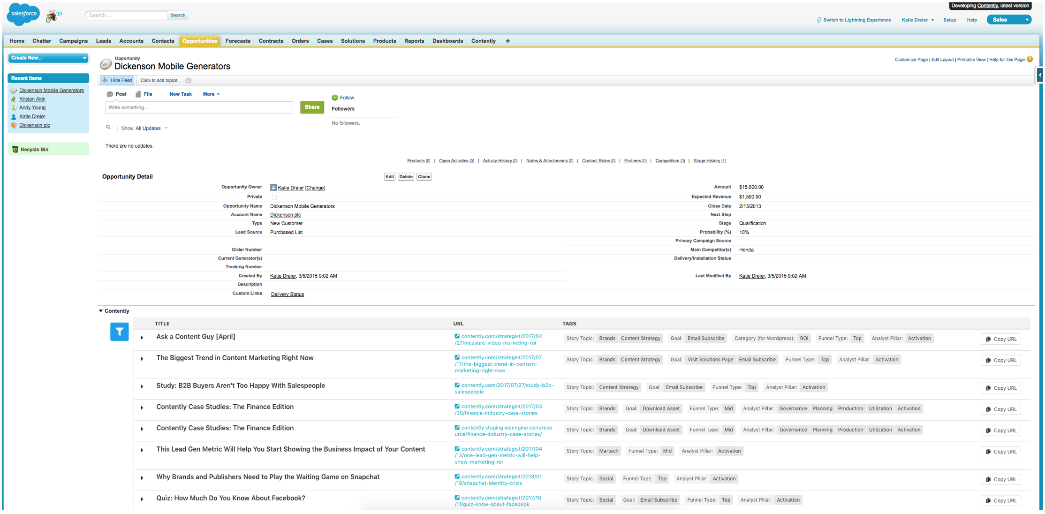1045x514 pixels.
Task: Click the blue Contently filter funnel icon
Action: click(119, 332)
